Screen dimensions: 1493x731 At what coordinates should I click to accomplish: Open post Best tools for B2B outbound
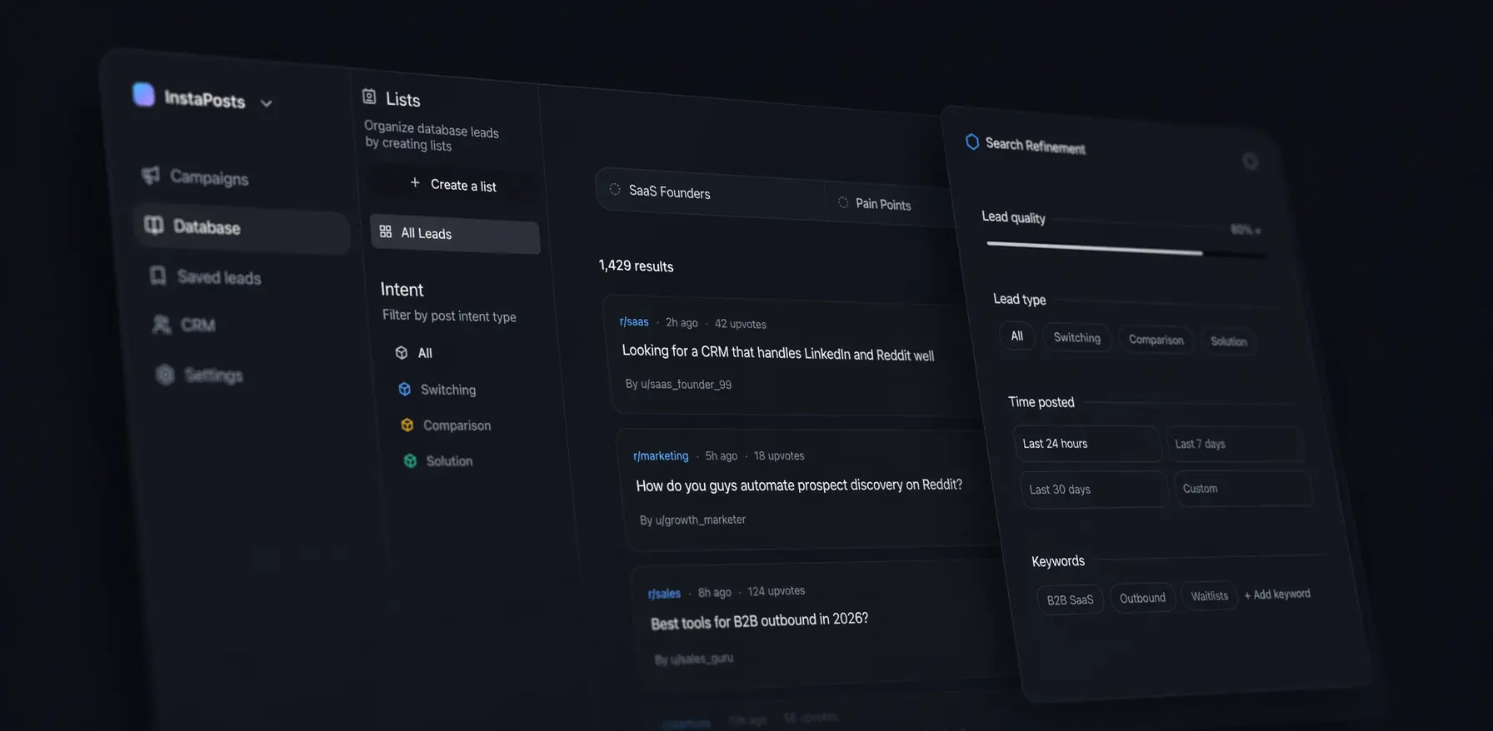coord(759,621)
